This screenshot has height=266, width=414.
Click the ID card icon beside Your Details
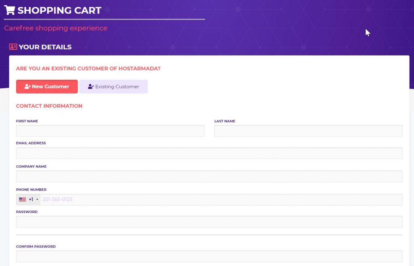pyautogui.click(x=13, y=47)
